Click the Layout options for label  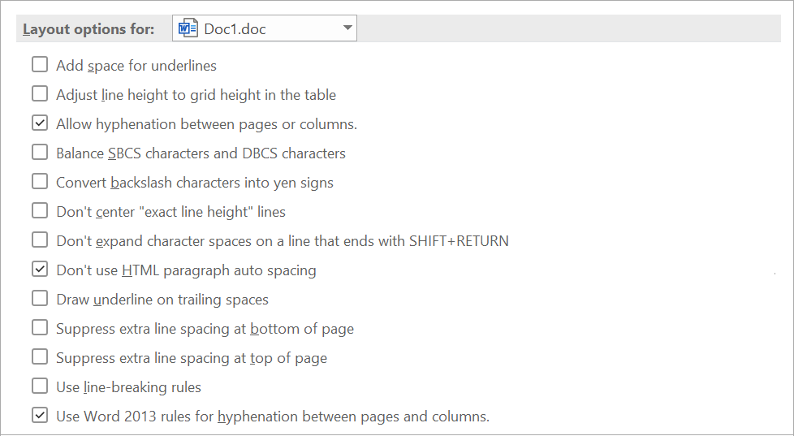click(88, 29)
